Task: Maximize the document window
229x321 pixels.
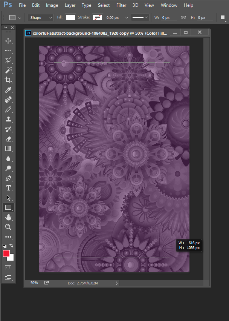Action: [x=186, y=32]
